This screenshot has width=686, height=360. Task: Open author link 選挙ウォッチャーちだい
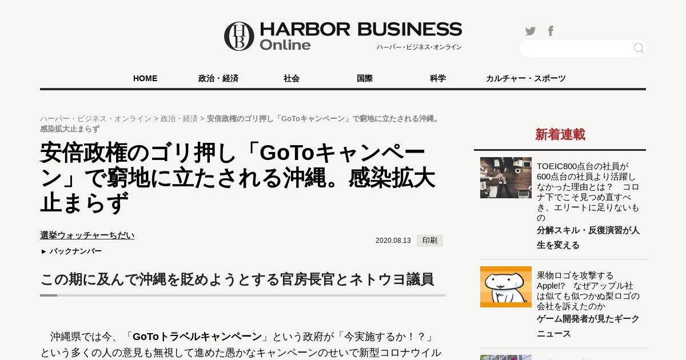point(87,235)
